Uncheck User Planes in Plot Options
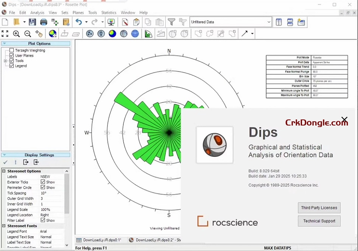The width and height of the screenshot is (358, 251). pyautogui.click(x=11, y=55)
